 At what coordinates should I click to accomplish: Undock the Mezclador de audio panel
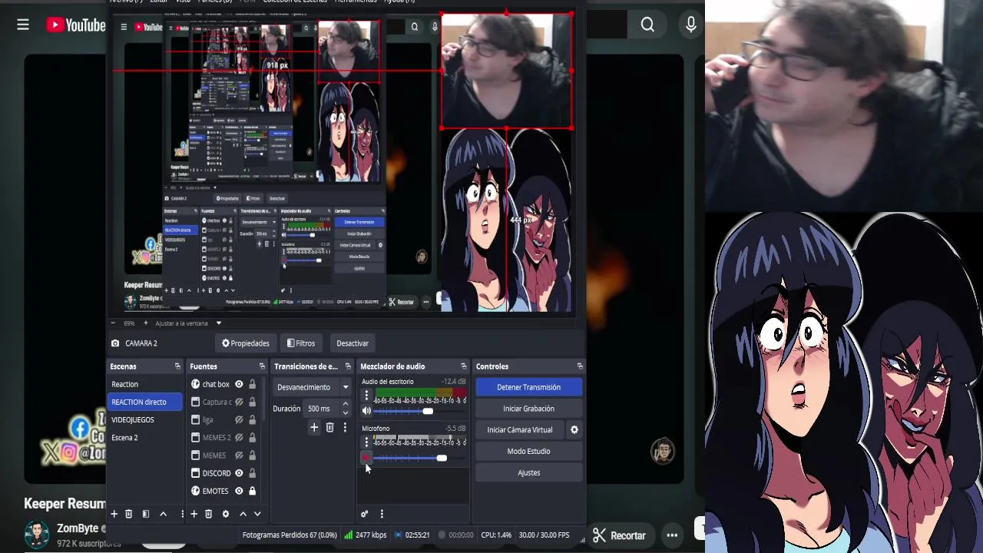point(463,366)
